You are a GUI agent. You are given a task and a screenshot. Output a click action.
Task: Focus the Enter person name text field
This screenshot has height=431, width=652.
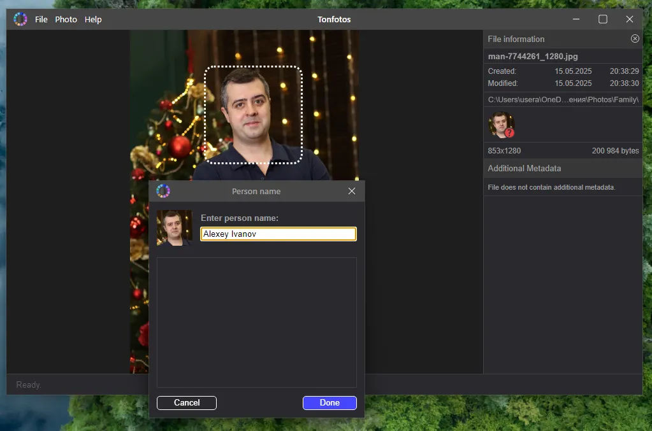(x=278, y=234)
